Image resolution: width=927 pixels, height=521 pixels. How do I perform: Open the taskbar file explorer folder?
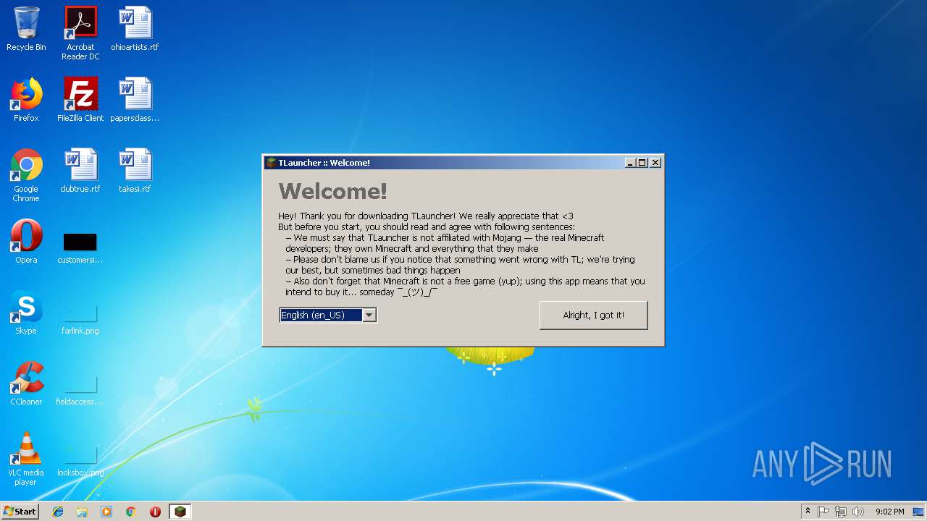click(x=82, y=512)
